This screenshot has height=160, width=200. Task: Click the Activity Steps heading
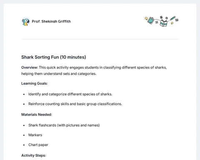34,155
